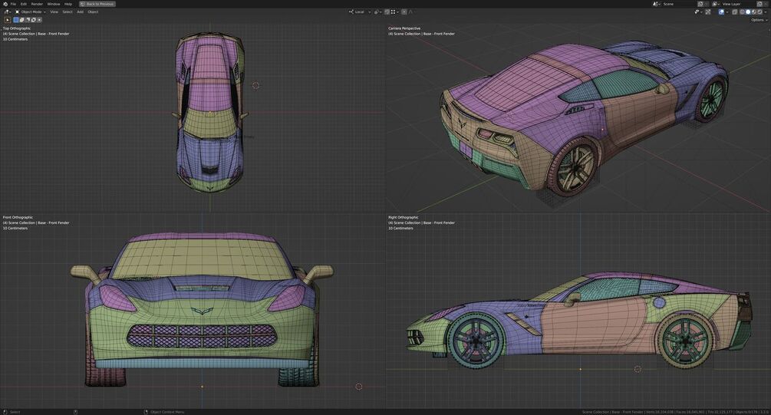
Task: Open the proportional falloff selector
Action: click(410, 12)
